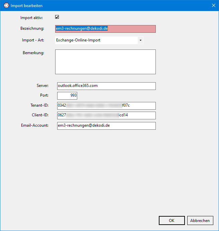Focus the Bemerkung text area

point(105,62)
